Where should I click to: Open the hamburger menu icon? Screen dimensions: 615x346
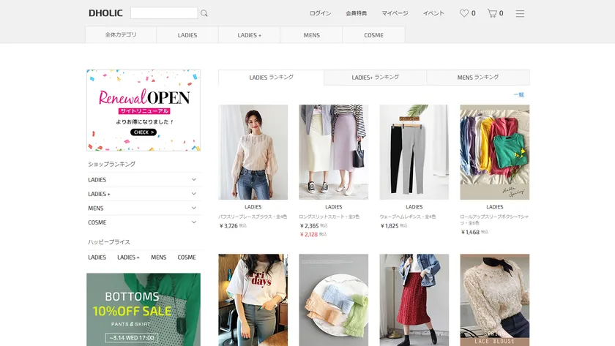pos(520,13)
